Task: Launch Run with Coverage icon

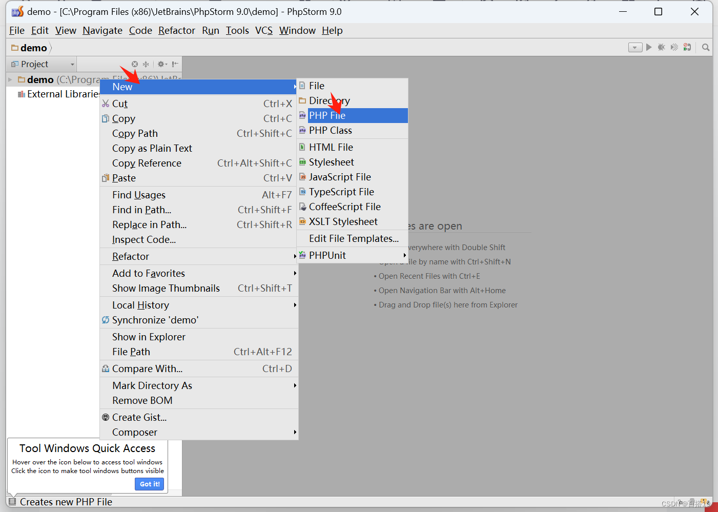Action: 674,47
